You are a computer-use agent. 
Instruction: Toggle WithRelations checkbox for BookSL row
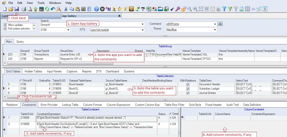coord(188,89)
